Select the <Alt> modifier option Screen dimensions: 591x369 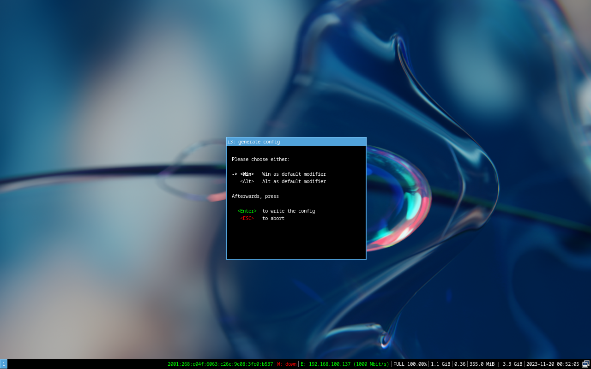click(247, 182)
